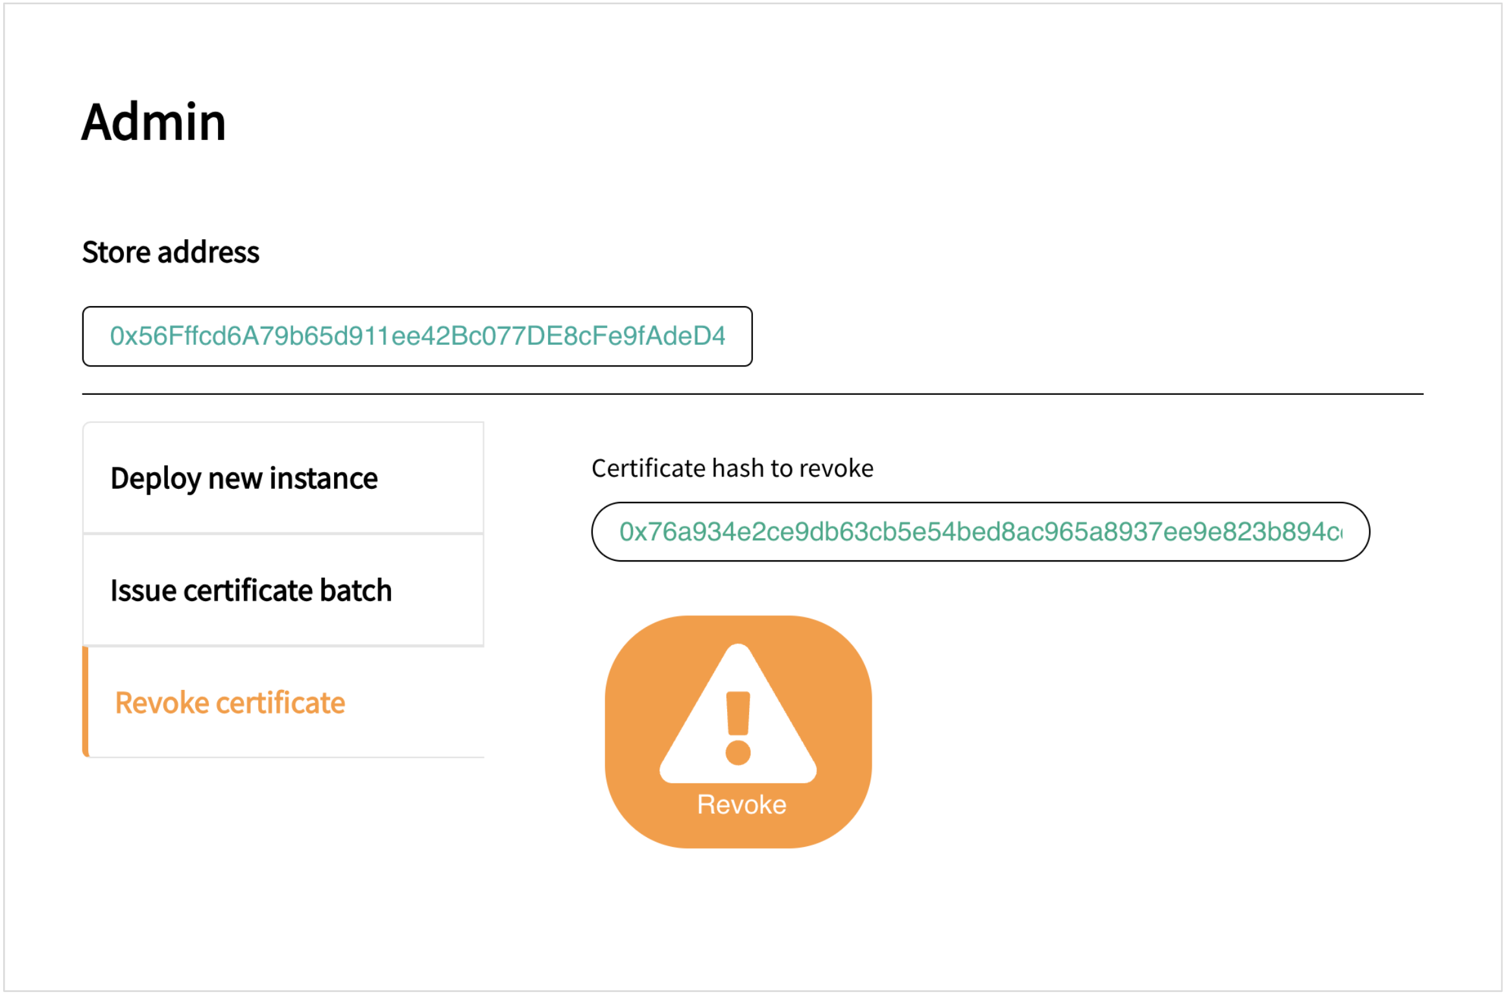This screenshot has width=1506, height=996.
Task: Click into the certificate hash input
Action: click(x=979, y=532)
